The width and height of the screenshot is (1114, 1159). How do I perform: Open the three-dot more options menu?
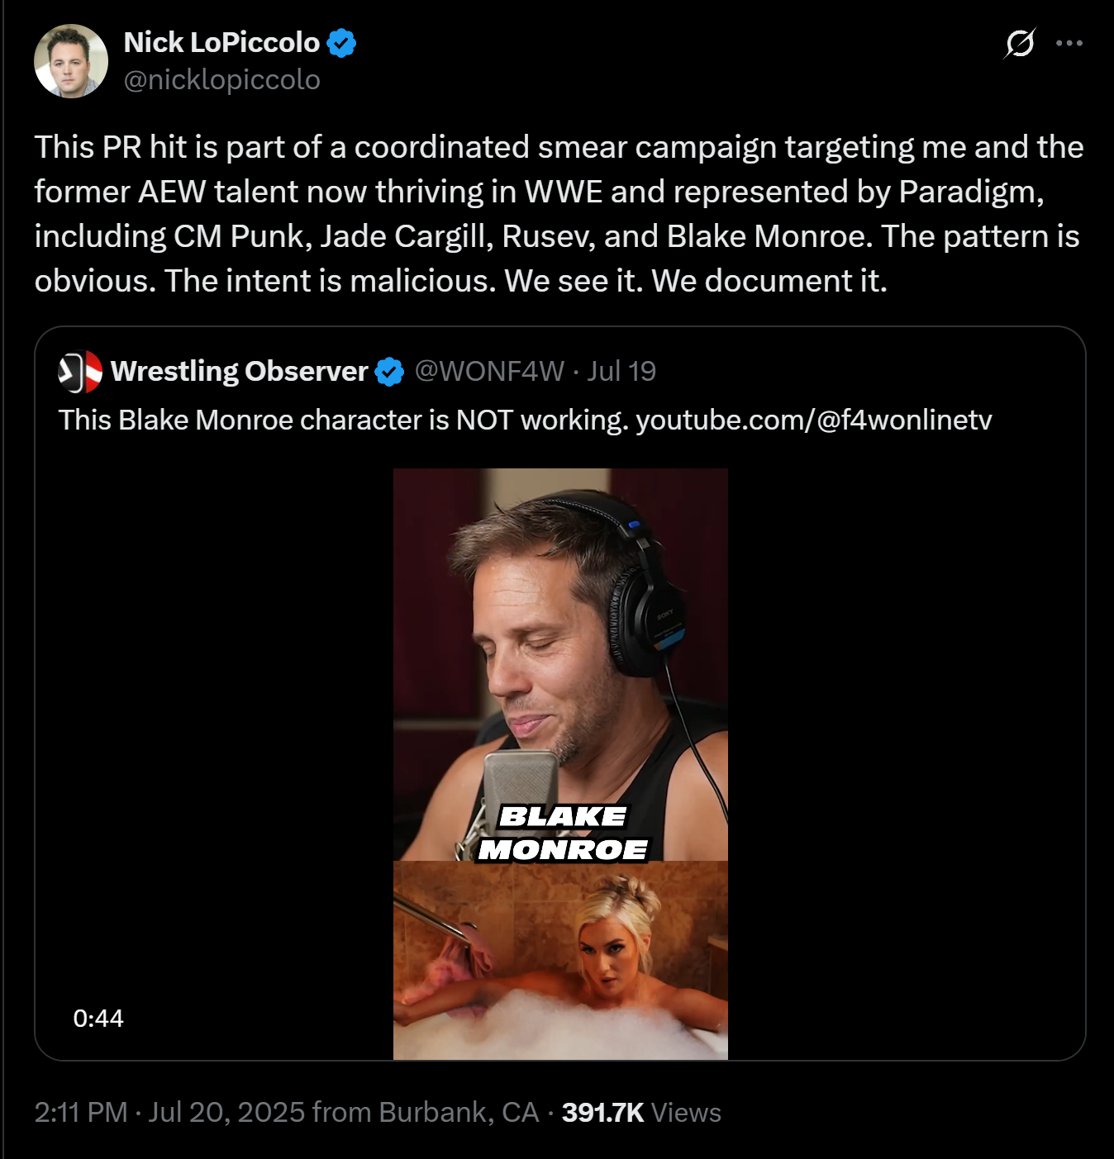[x=1069, y=43]
